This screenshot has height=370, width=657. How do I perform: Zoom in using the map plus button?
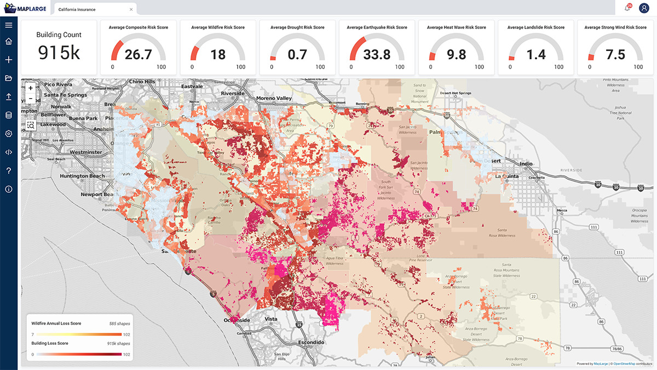point(30,88)
